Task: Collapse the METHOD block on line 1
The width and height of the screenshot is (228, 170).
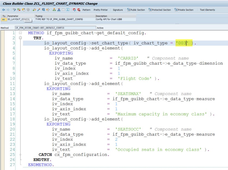Action: point(20,33)
